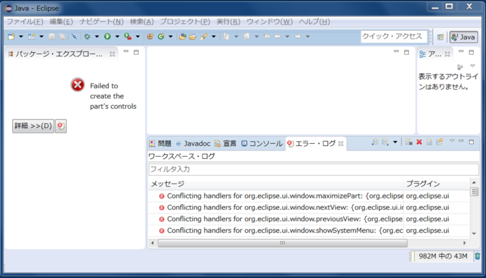Close the エラー・ログ tab
The image size is (486, 278).
[x=341, y=144]
